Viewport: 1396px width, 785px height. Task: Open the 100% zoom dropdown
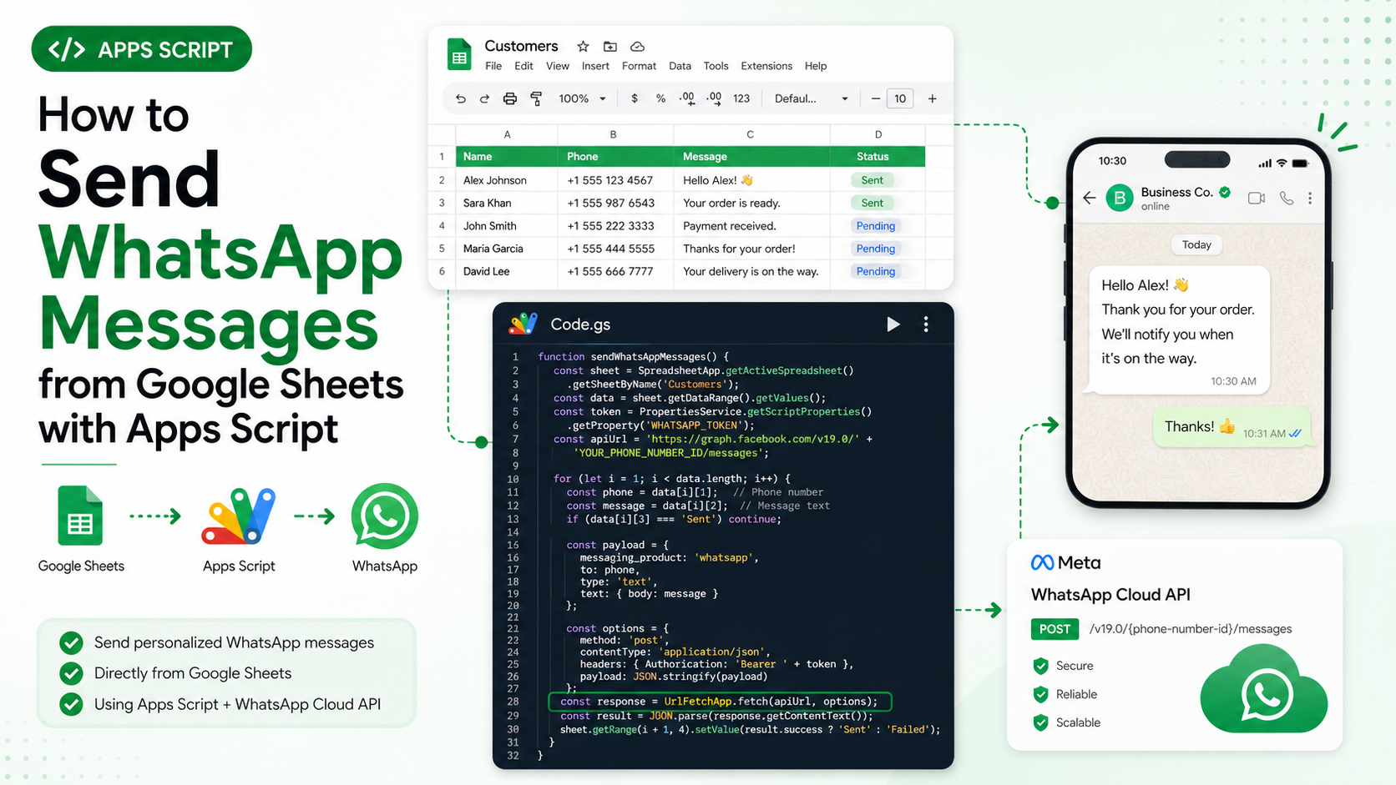coord(582,98)
